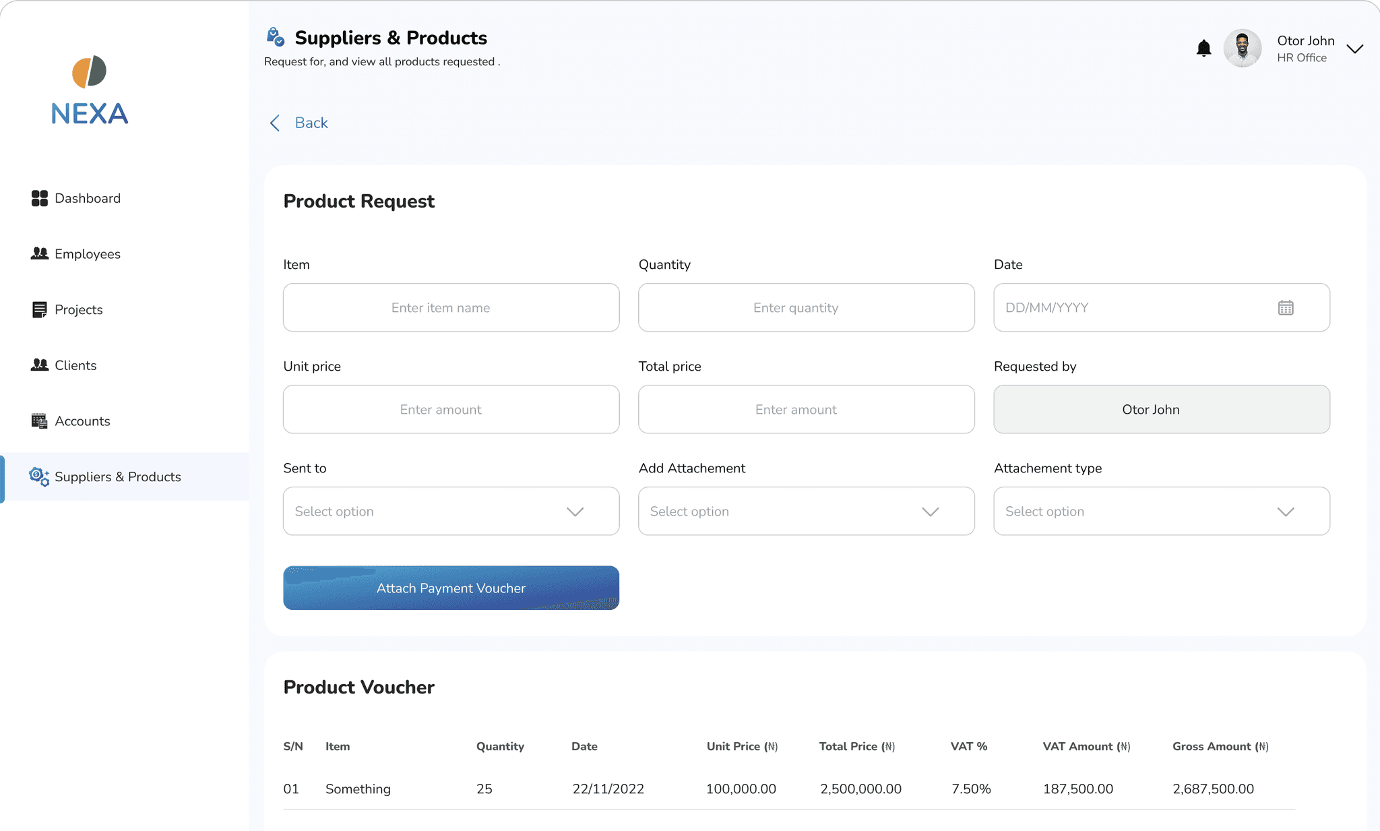Click the Suppliers & Products header icon
Image resolution: width=1380 pixels, height=831 pixels.
click(x=275, y=37)
